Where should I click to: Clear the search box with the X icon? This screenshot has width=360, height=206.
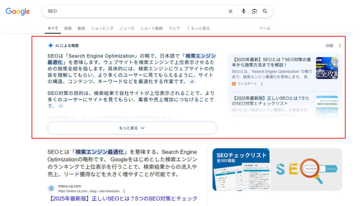pos(231,11)
